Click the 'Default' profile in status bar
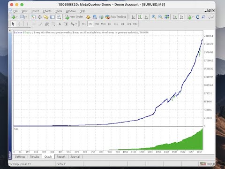 click(x=61, y=164)
